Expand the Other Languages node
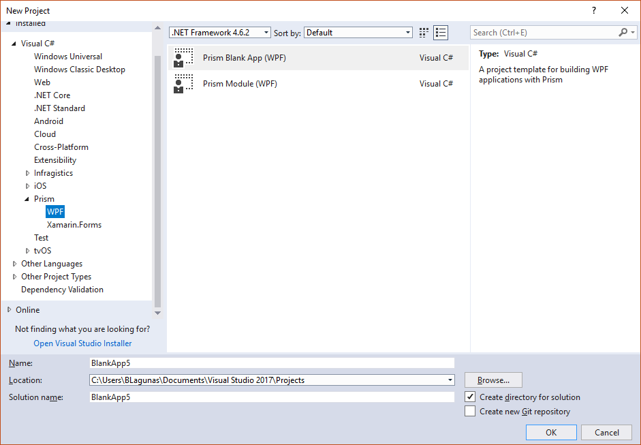 14,264
